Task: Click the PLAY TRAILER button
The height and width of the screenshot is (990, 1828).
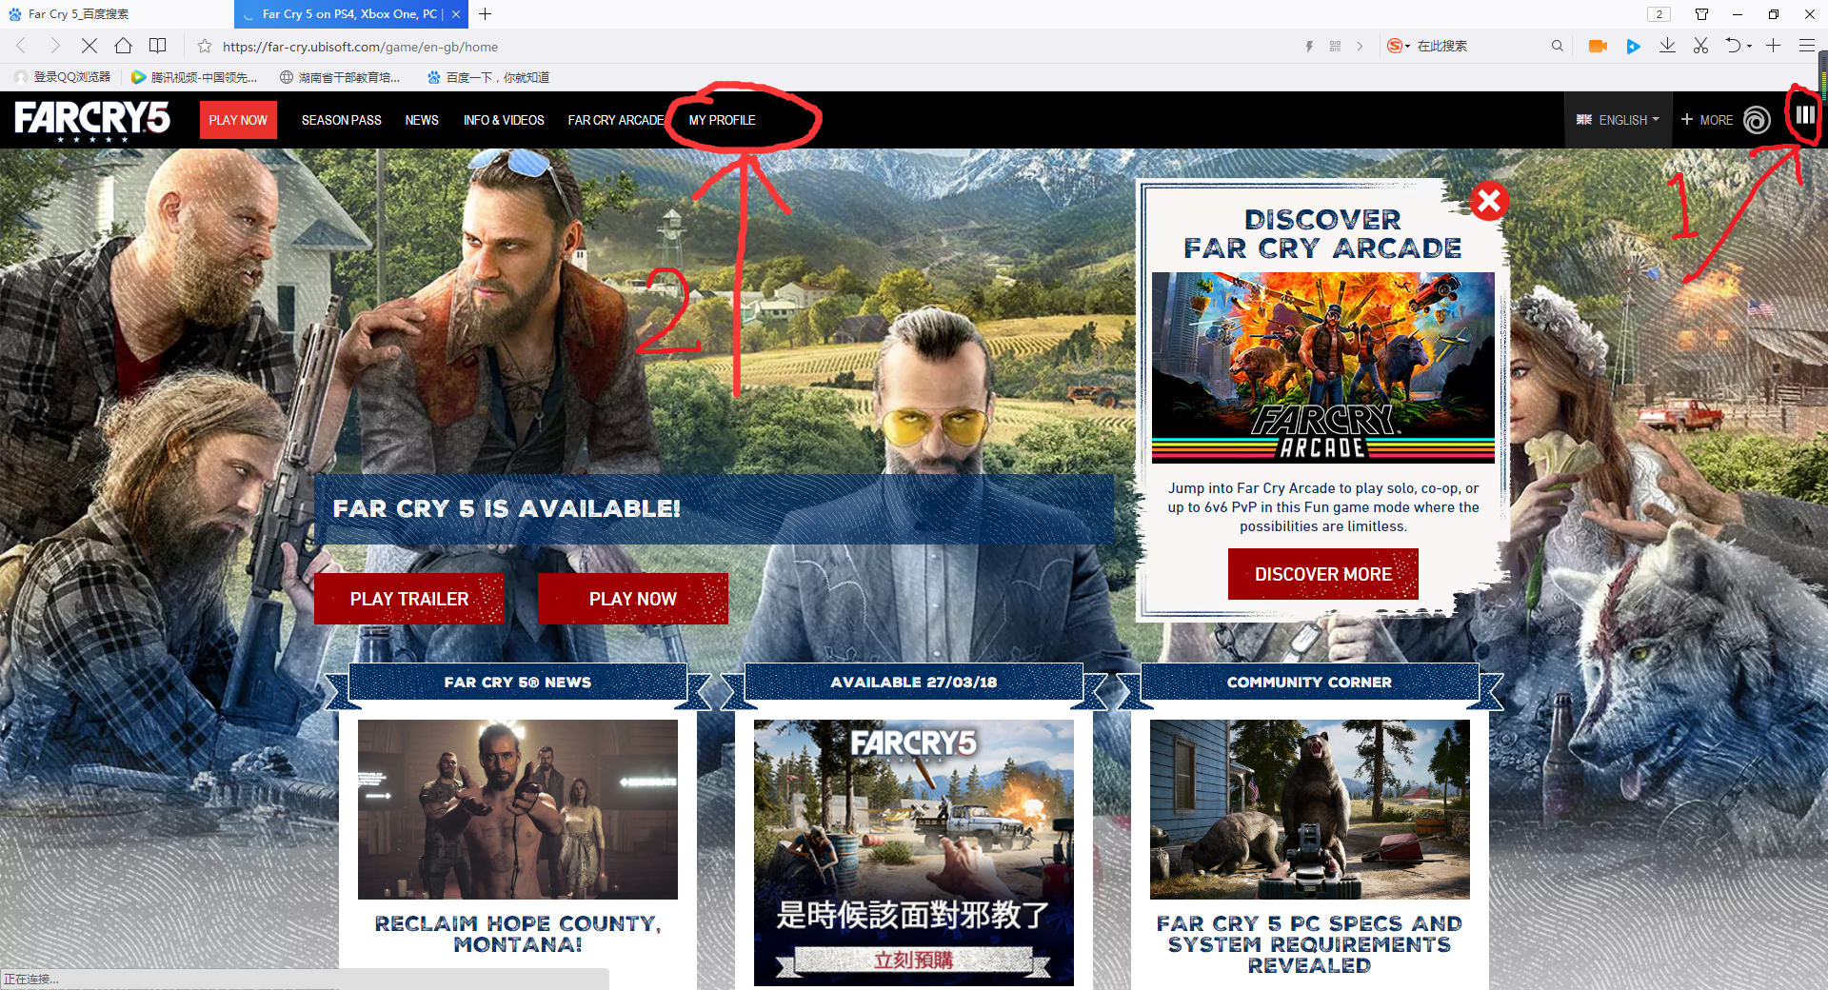Action: [409, 599]
